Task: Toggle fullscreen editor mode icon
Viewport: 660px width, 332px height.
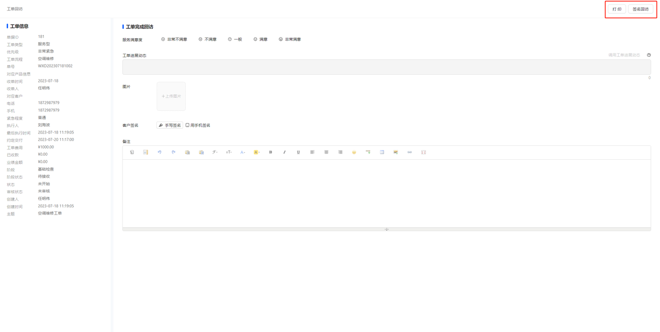Action: tap(424, 152)
